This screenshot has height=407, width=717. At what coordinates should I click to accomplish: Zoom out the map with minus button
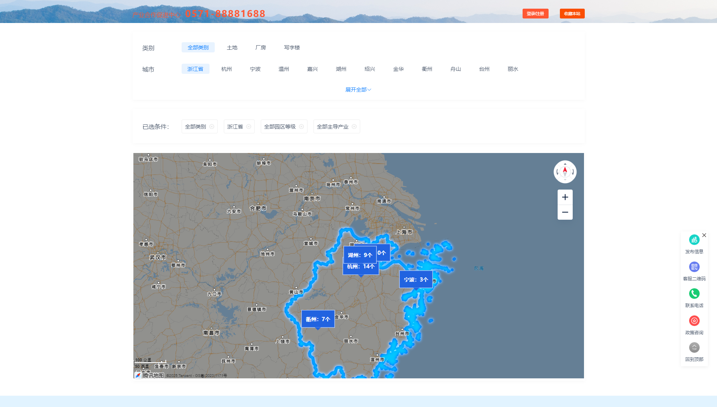(x=565, y=212)
